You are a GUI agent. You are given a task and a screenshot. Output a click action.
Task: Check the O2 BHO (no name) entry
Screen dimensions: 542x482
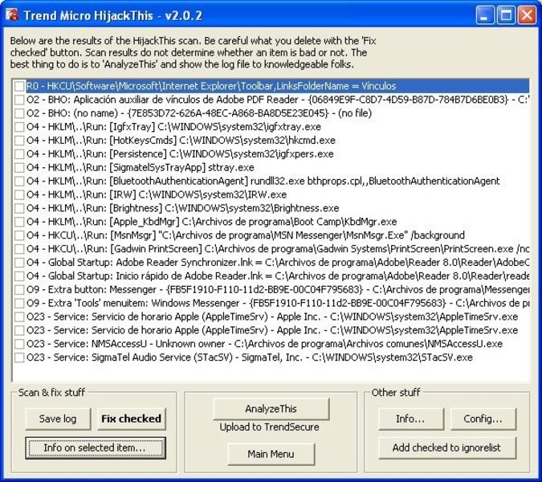[19, 113]
